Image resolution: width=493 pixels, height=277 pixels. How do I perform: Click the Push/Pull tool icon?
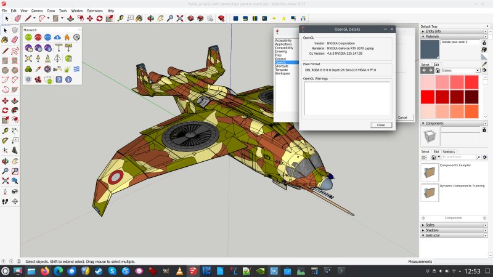tap(71, 18)
